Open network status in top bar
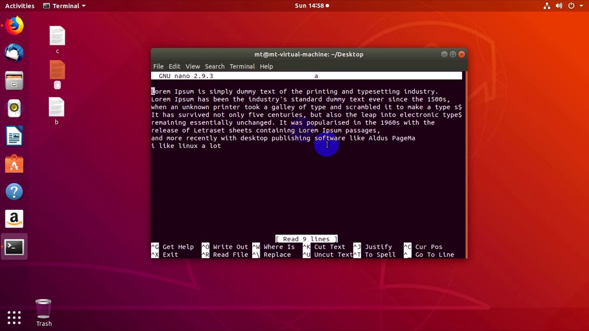Screen dimensions: 589x331 point(547,6)
